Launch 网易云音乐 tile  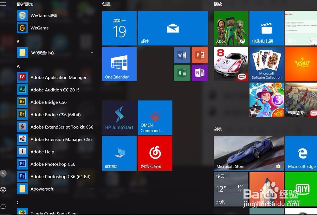[x=155, y=154]
